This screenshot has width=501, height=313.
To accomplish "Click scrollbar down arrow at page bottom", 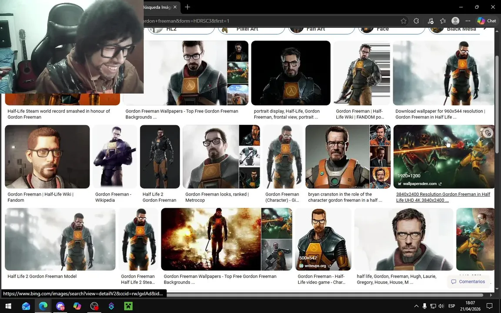I will pyautogui.click(x=497, y=288).
